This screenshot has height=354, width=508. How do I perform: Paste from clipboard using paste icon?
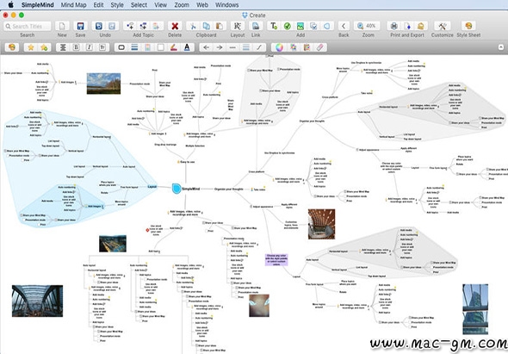[220, 26]
